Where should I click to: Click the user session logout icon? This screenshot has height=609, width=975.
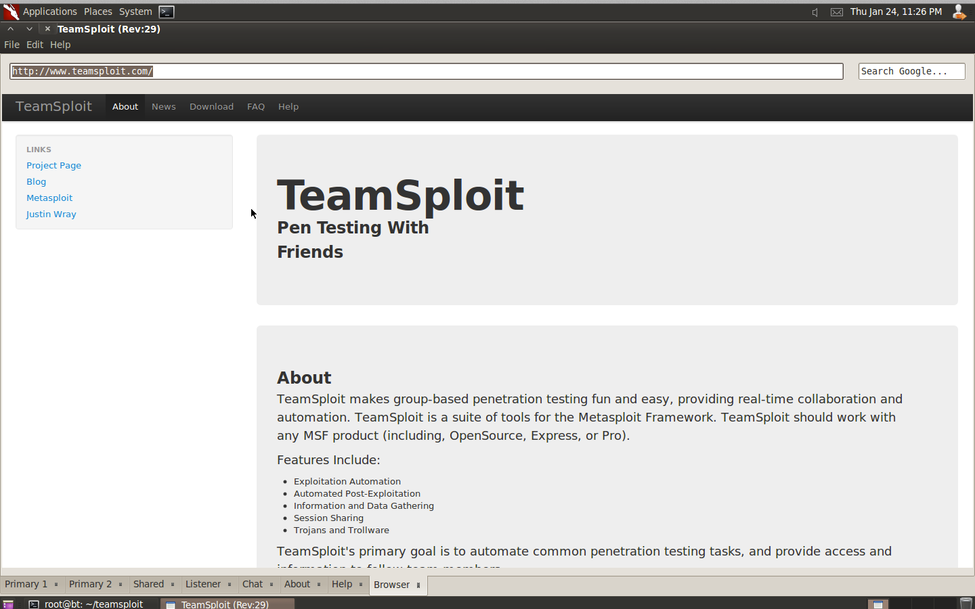(959, 12)
